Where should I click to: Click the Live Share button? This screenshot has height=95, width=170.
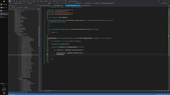click(x=164, y=3)
